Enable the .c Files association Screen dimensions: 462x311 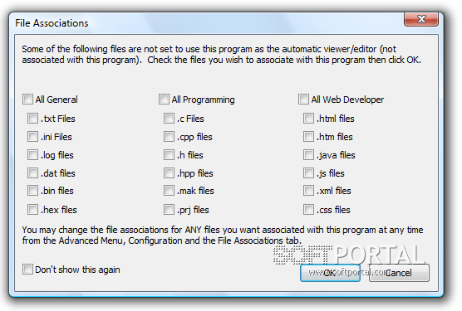[170, 119]
